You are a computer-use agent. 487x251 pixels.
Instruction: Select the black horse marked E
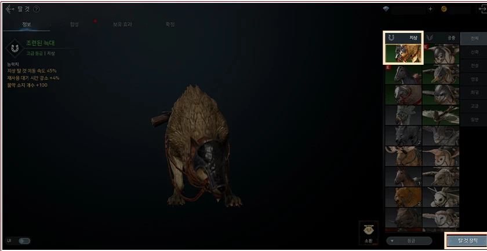tap(403, 74)
